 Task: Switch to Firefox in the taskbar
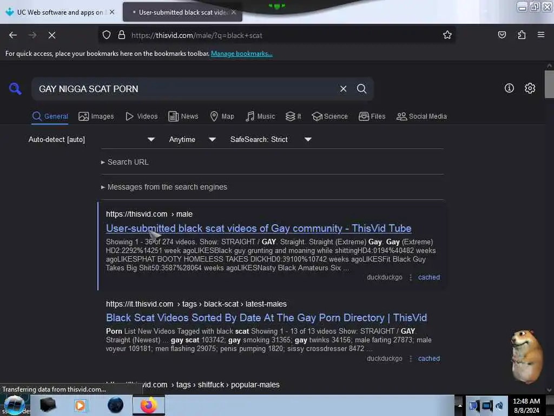pyautogui.click(x=149, y=405)
